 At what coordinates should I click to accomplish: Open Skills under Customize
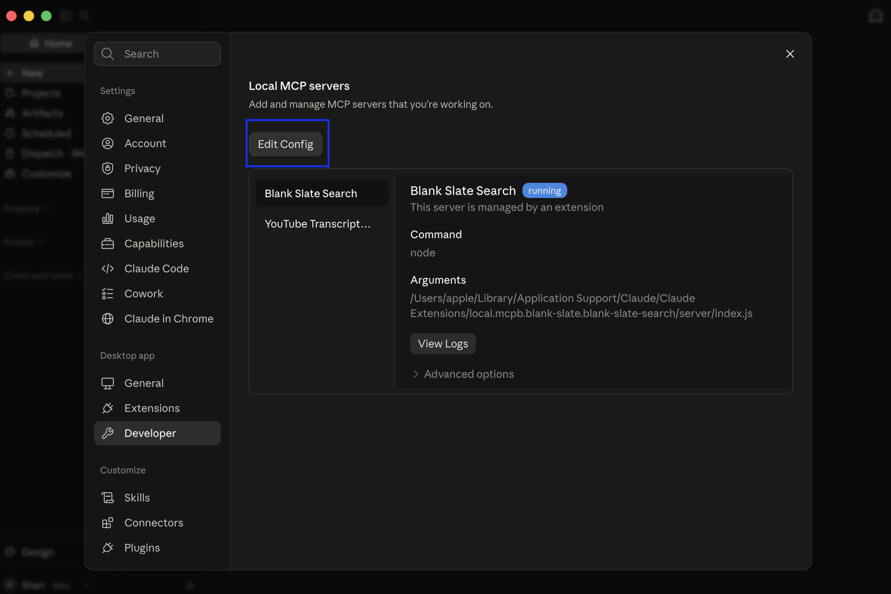(x=157, y=498)
